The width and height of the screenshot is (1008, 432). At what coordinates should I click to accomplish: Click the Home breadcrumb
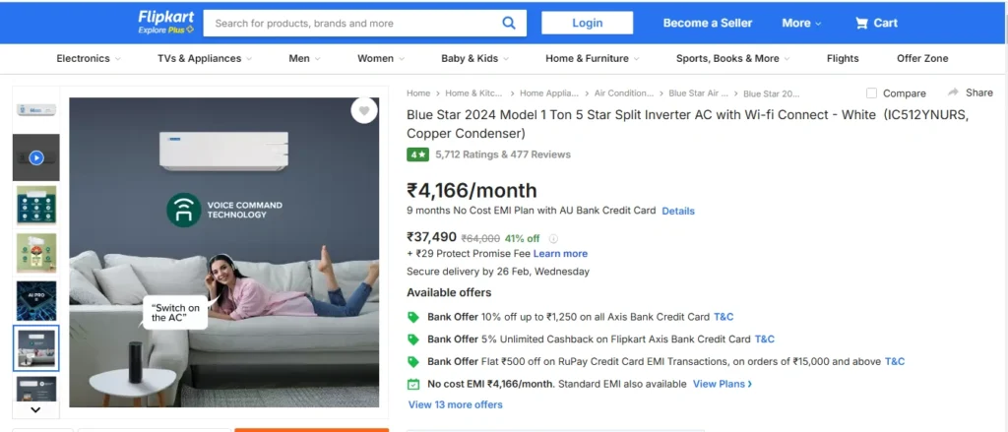(x=417, y=93)
